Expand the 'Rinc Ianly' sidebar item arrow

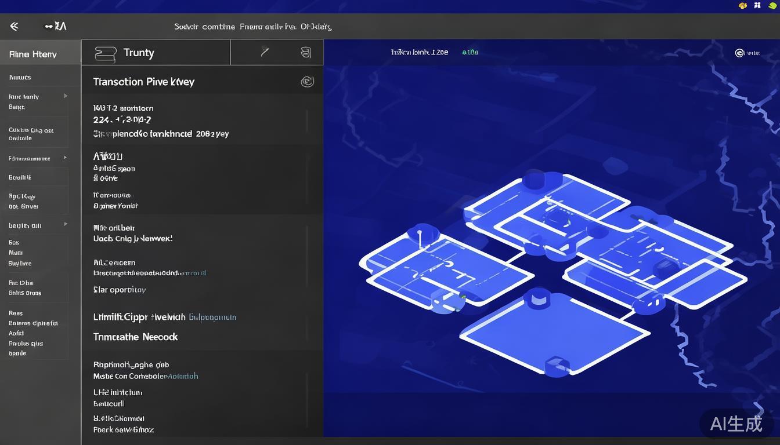(66, 96)
